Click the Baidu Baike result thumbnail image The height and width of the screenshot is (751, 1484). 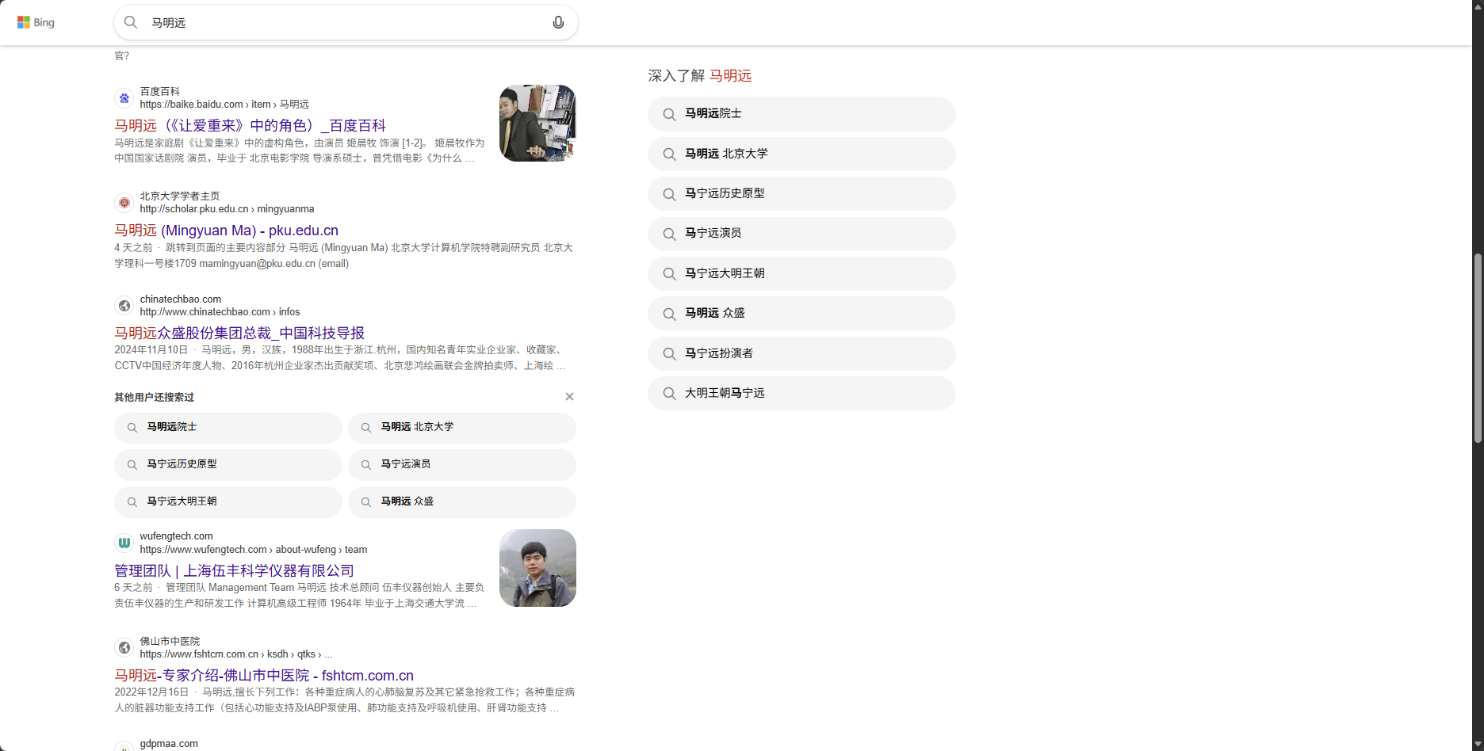[537, 124]
